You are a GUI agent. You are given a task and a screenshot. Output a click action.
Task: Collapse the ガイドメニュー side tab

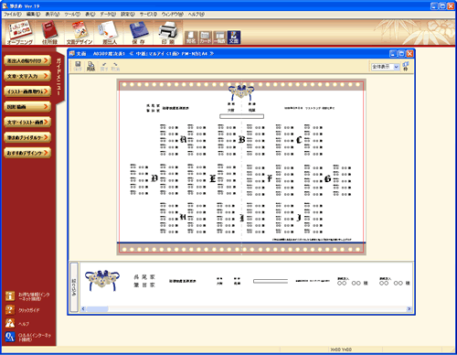click(59, 77)
